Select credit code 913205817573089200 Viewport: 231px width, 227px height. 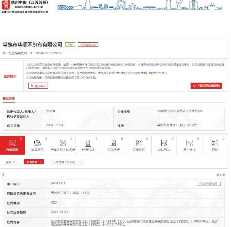(46, 53)
